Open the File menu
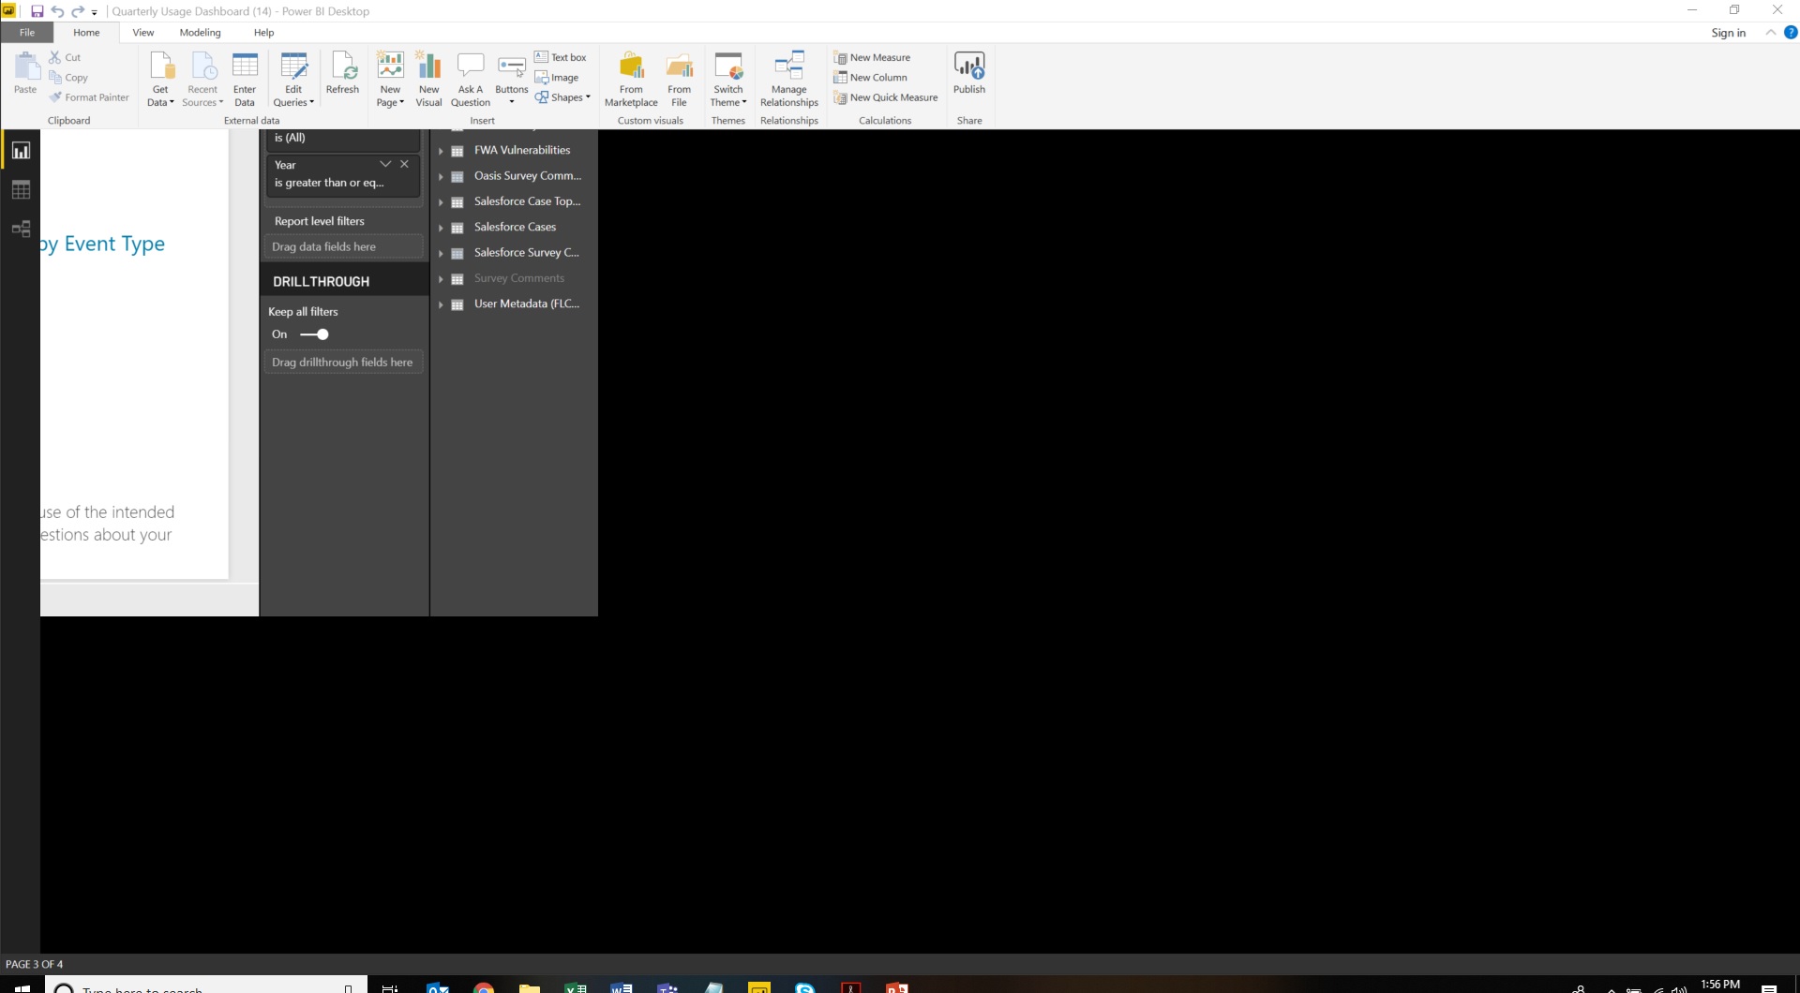Image resolution: width=1800 pixels, height=993 pixels. pyautogui.click(x=27, y=32)
